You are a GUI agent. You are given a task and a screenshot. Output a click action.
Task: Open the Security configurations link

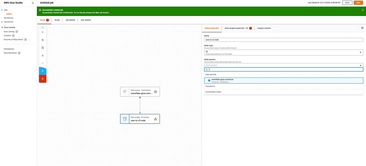click(14, 40)
